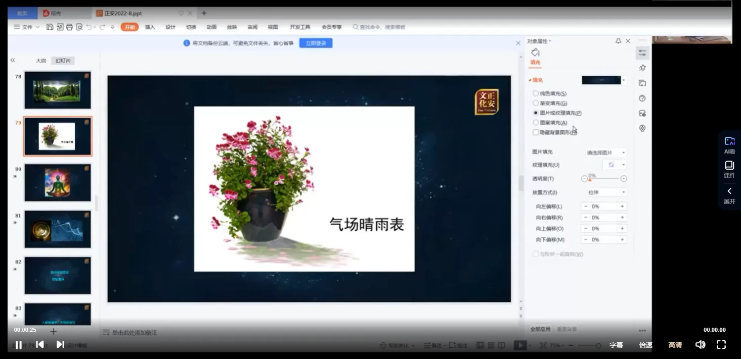Open the 文件 file menu
Image resolution: width=741 pixels, height=359 pixels.
point(27,27)
